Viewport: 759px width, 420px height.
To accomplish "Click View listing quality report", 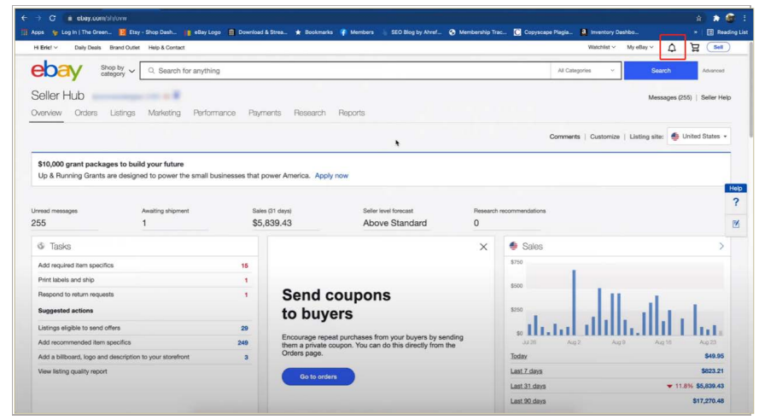I will click(73, 371).
